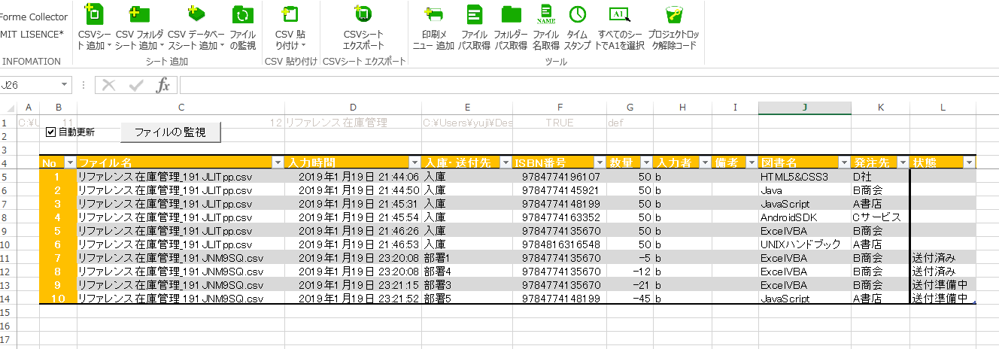999x349 pixels.
Task: Open the 状態 column filter dropdown
Action: pyautogui.click(x=969, y=162)
